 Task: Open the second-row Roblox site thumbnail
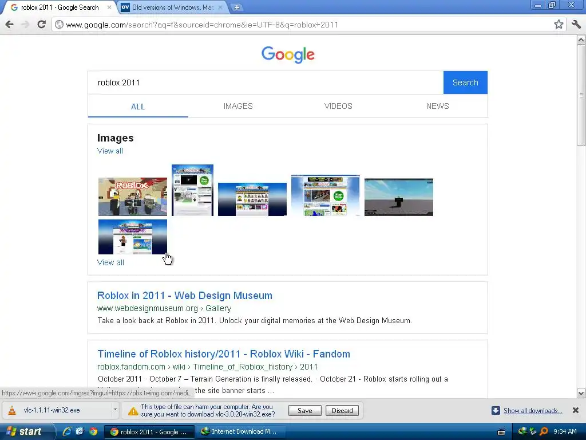133,237
